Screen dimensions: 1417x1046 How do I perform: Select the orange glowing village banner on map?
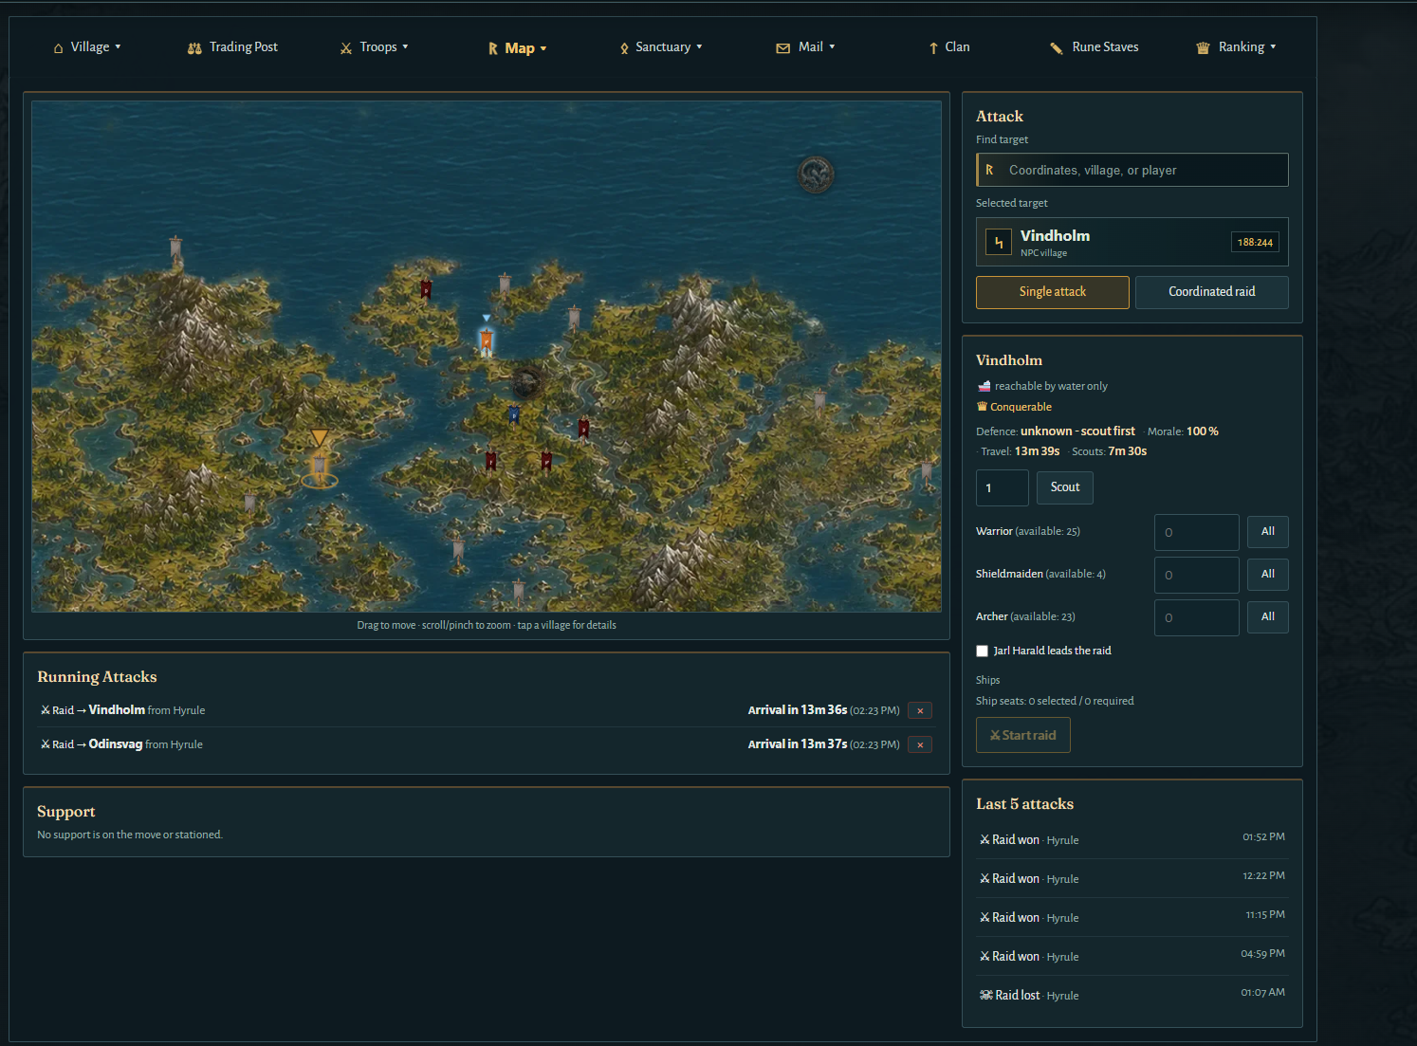coord(486,339)
